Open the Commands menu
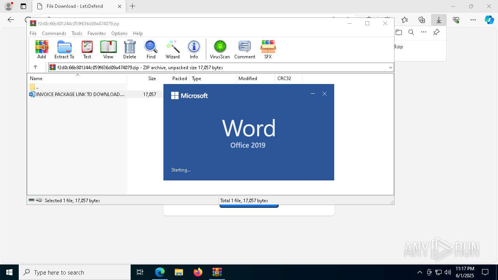 click(x=54, y=33)
